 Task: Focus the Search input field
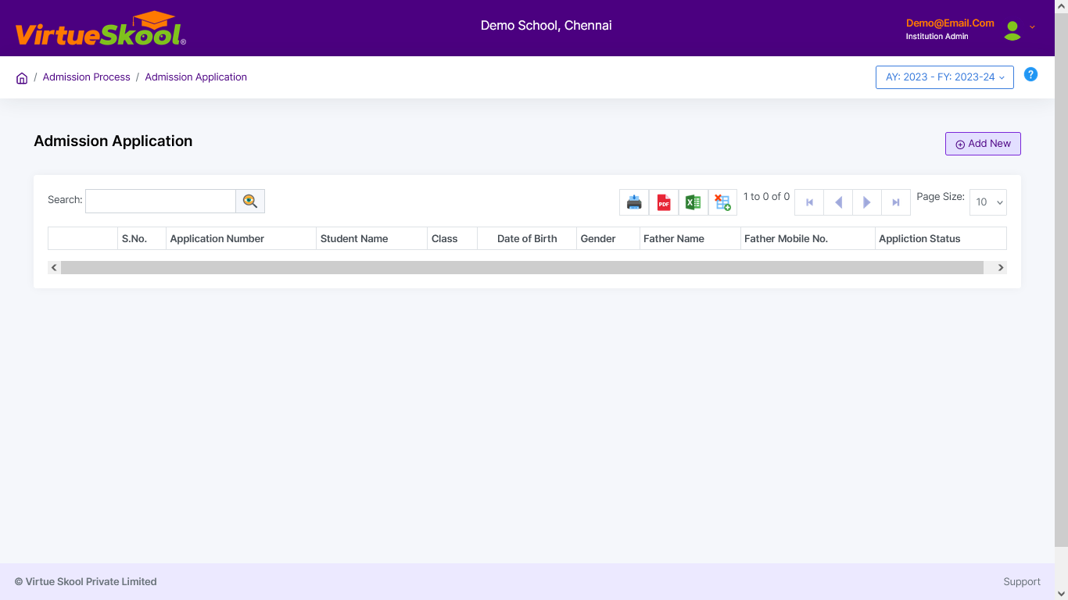click(160, 201)
